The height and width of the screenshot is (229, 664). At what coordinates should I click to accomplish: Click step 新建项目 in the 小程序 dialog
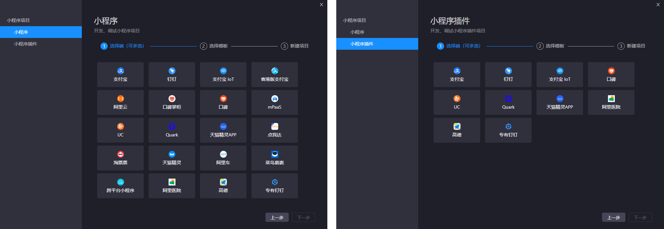point(295,46)
